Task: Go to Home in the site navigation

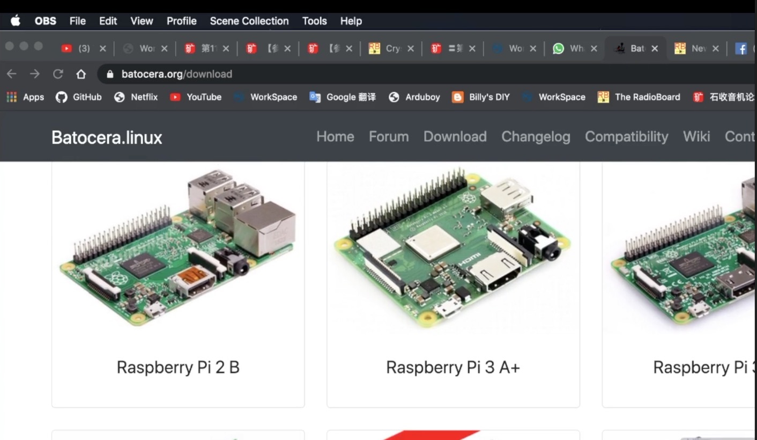Action: [335, 137]
